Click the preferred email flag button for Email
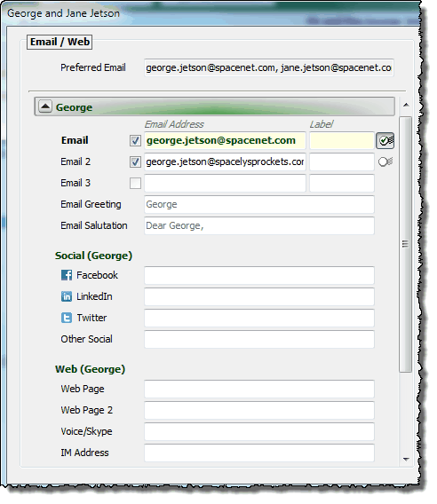This screenshot has width=437, height=504. pos(385,141)
